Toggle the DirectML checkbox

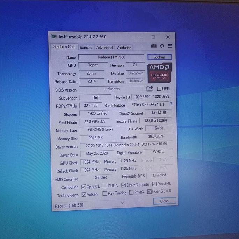point(154,184)
